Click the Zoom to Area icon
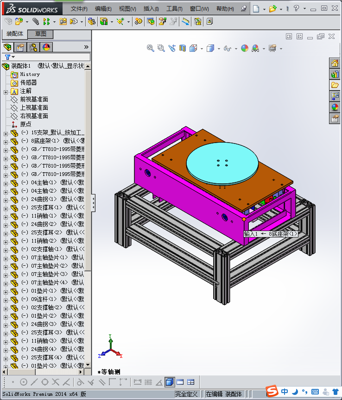 (x=161, y=48)
